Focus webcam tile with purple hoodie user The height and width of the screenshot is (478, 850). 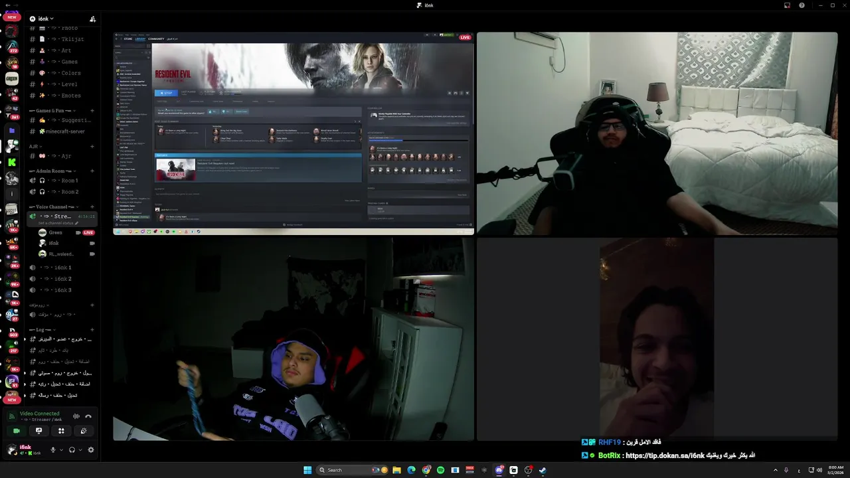(x=294, y=339)
